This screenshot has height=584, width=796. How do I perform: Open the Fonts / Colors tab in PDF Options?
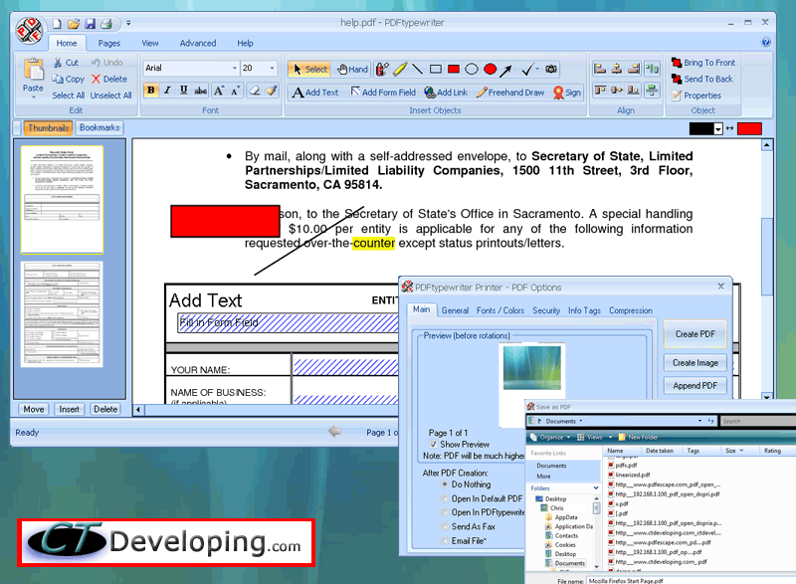click(x=500, y=309)
